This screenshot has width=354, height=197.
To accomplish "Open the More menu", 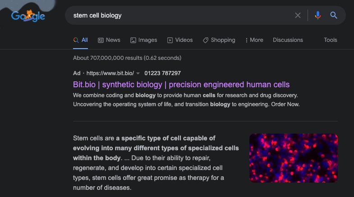I will click(254, 40).
